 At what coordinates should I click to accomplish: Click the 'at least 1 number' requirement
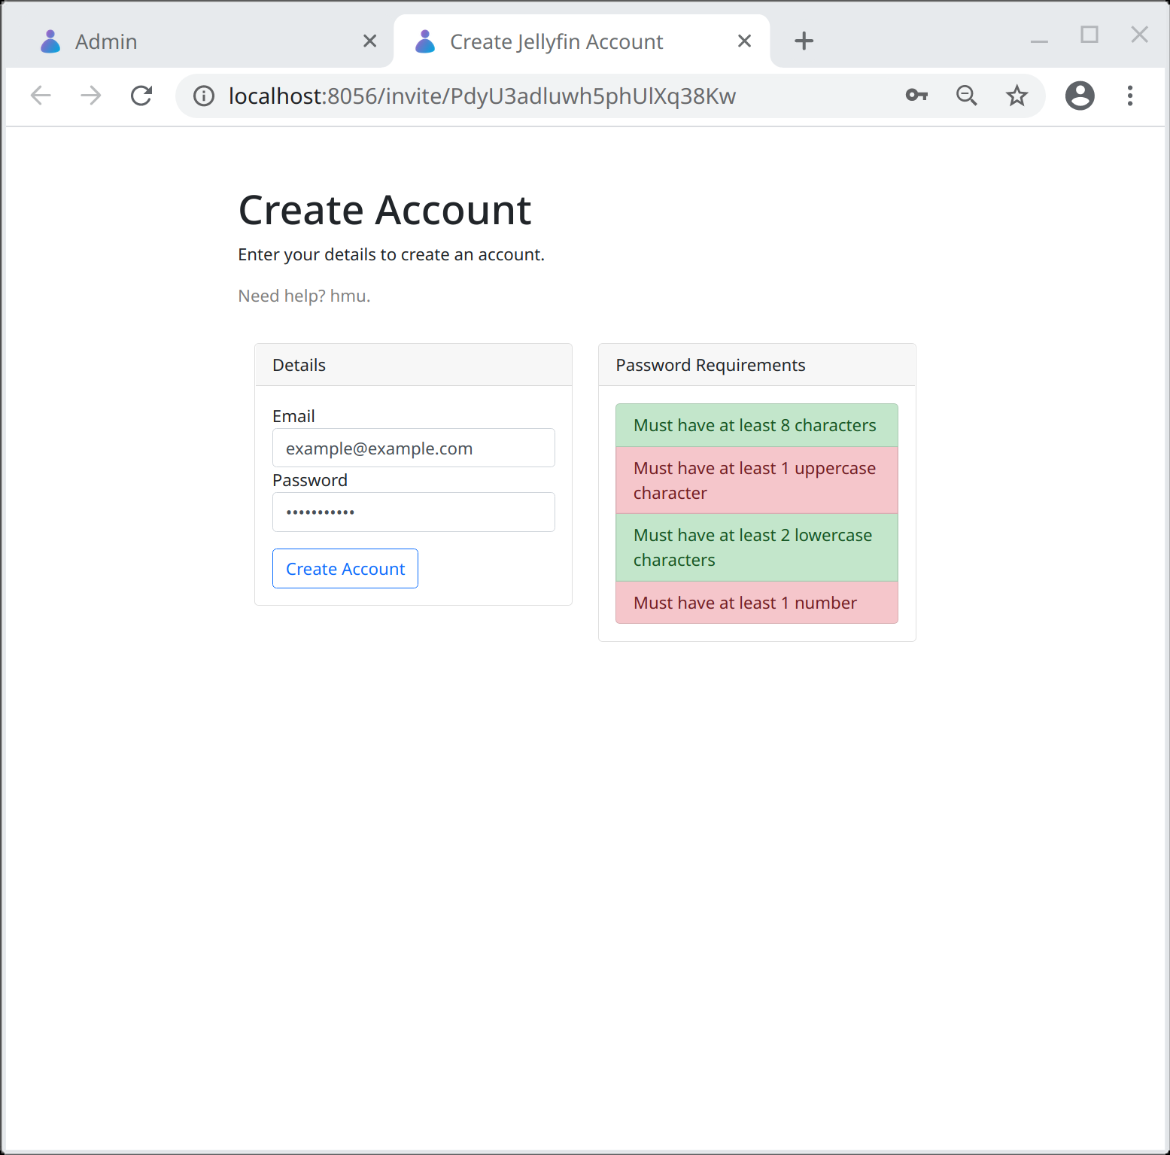point(756,603)
